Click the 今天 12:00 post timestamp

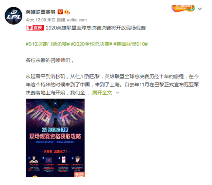[x=36, y=20]
